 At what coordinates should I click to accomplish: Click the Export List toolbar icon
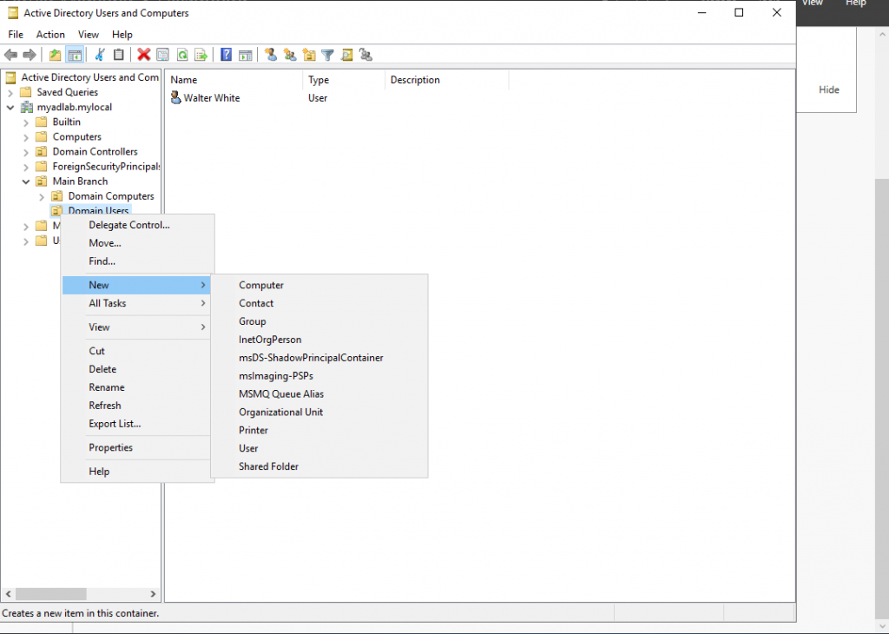(x=201, y=55)
